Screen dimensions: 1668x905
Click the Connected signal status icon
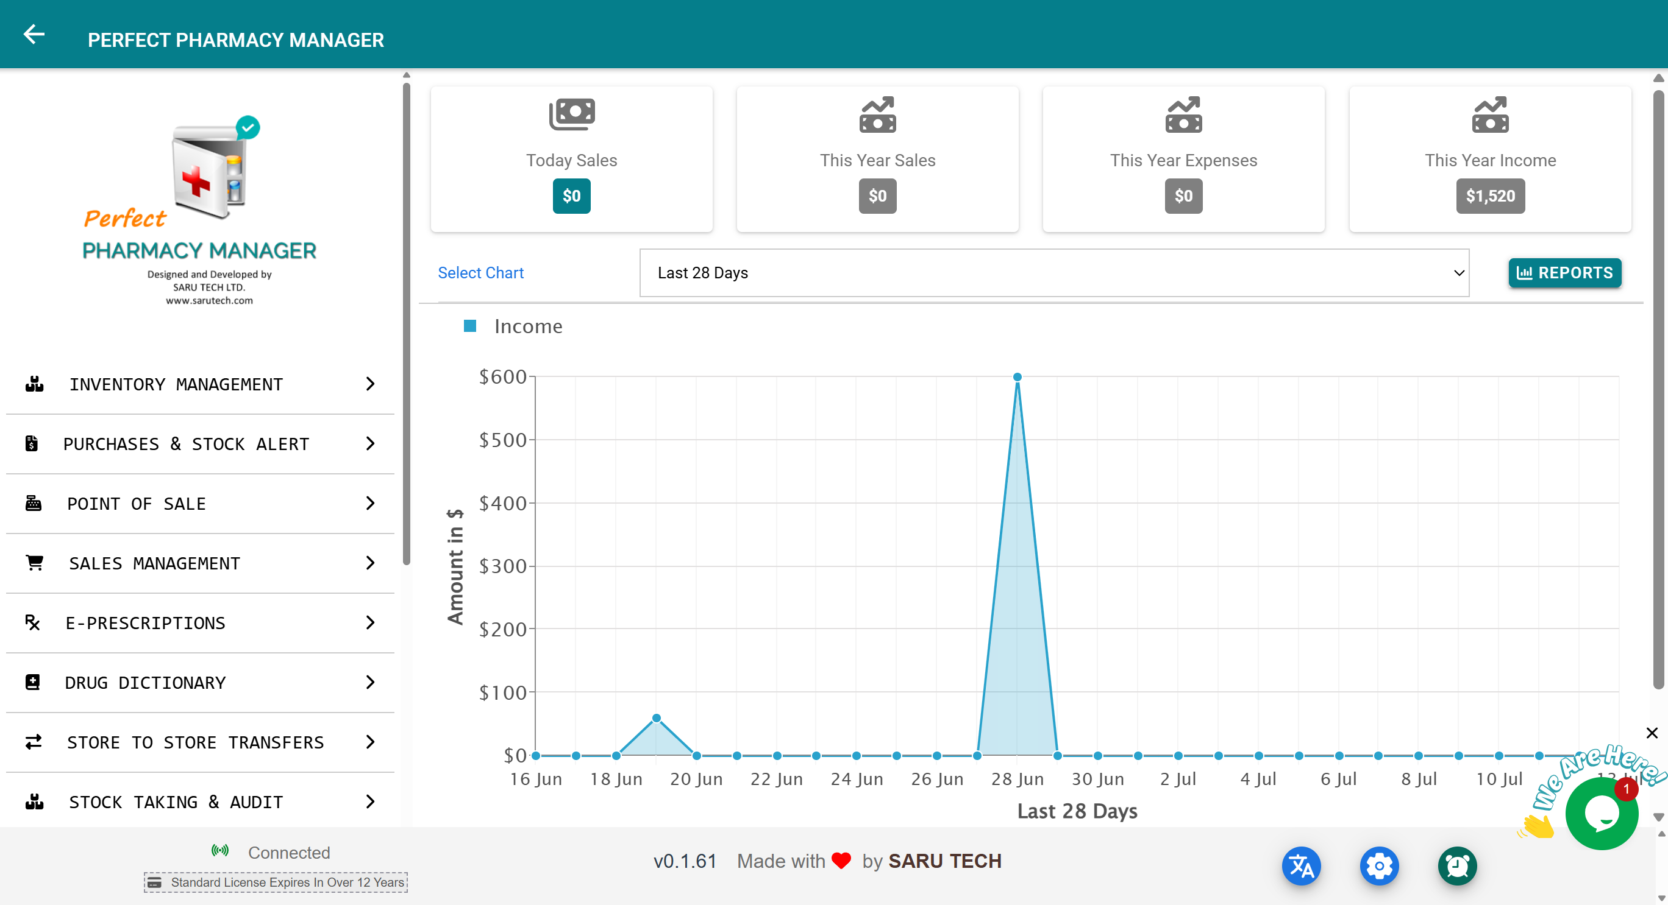click(x=220, y=851)
